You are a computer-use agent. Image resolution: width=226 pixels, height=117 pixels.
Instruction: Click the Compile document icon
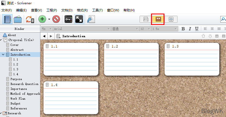(x=91, y=19)
